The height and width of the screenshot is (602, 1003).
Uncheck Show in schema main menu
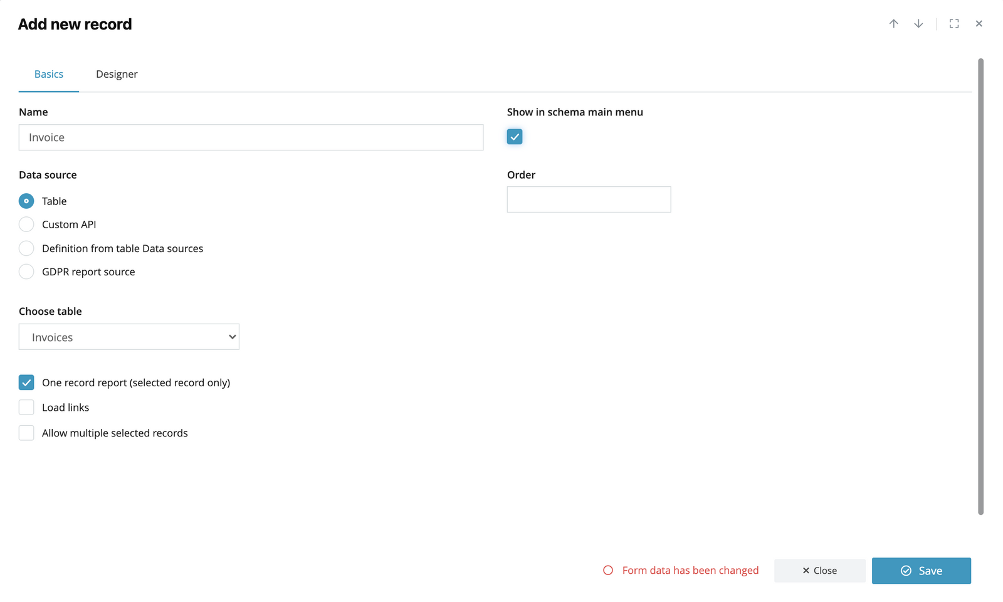515,137
